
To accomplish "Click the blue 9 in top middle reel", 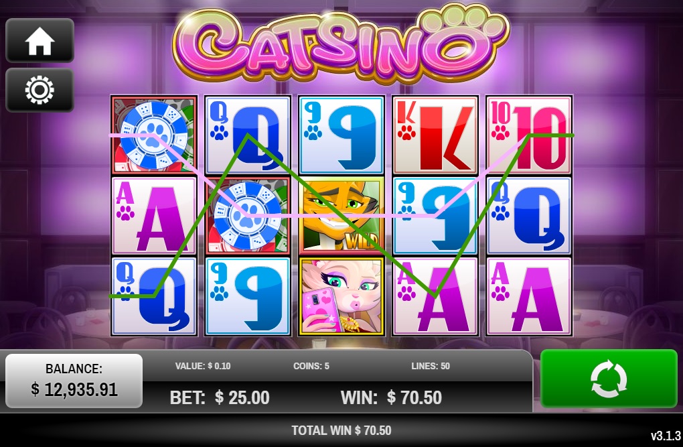I will (341, 135).
